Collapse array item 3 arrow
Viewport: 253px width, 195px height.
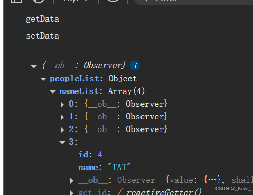point(62,143)
